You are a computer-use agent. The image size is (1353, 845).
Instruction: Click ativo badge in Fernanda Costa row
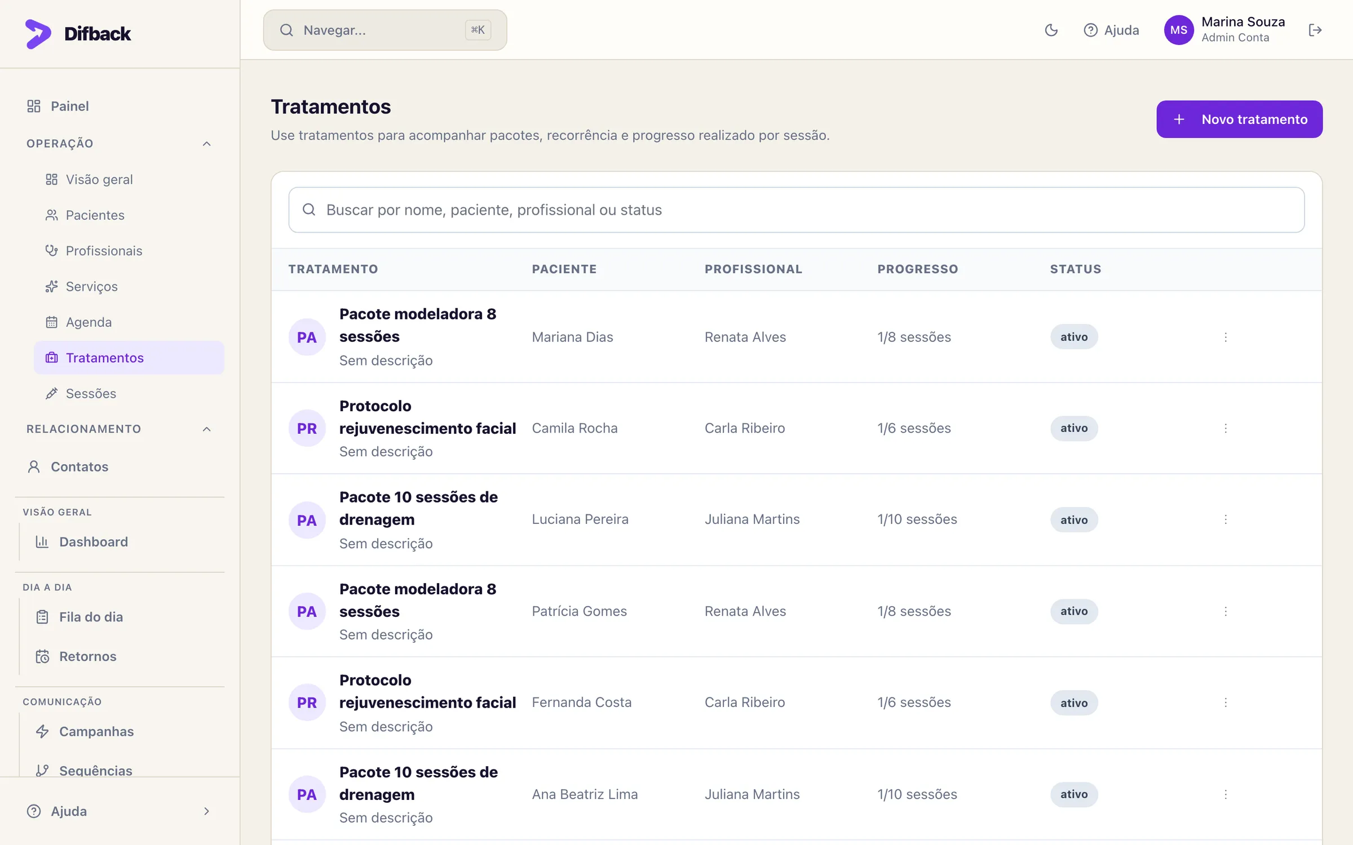[1074, 703]
